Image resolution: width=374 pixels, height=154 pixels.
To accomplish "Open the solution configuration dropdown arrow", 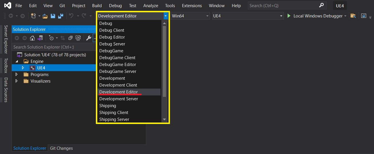I will tap(166, 16).
